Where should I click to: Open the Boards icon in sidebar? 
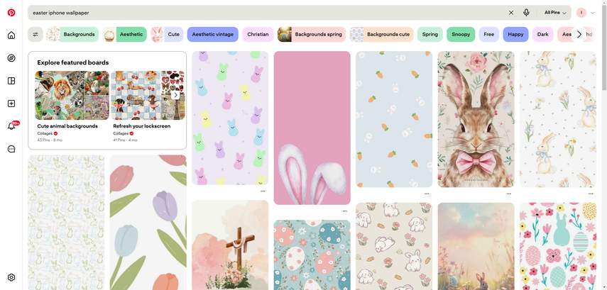11,81
